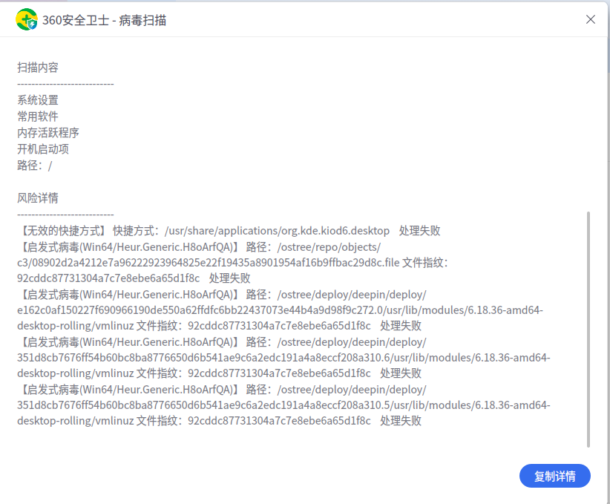Click the 复制详情 button
610x504 pixels.
coord(555,476)
